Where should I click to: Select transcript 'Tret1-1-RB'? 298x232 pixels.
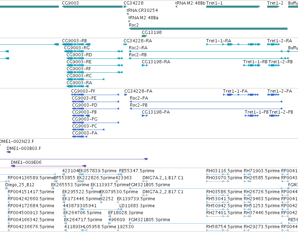click(255, 62)
